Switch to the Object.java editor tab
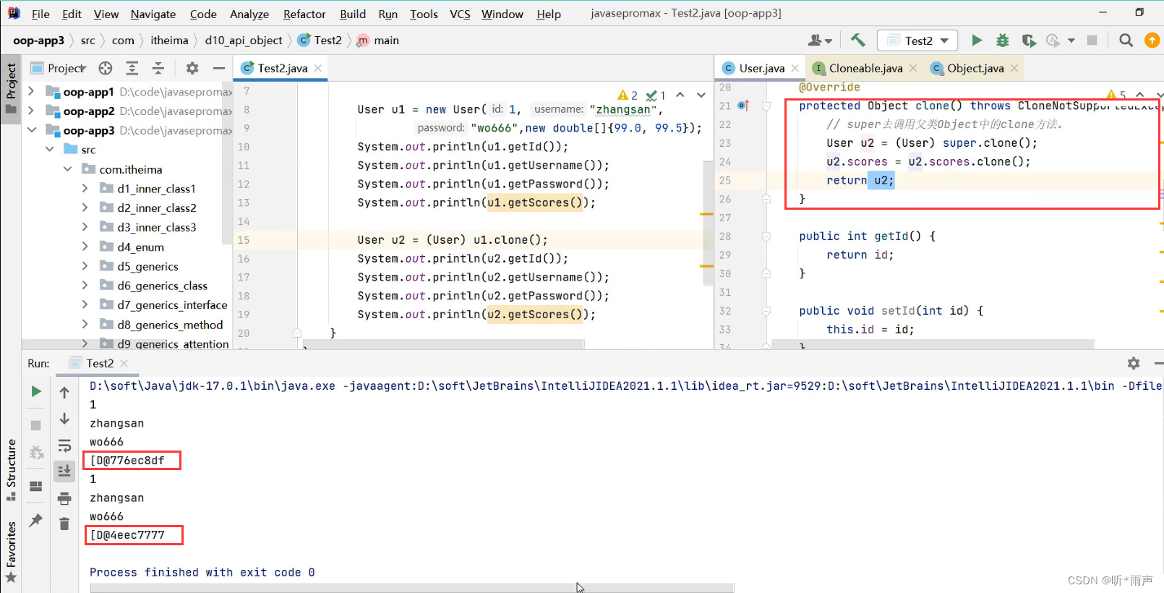Screen dimensions: 1164x593 pos(975,68)
